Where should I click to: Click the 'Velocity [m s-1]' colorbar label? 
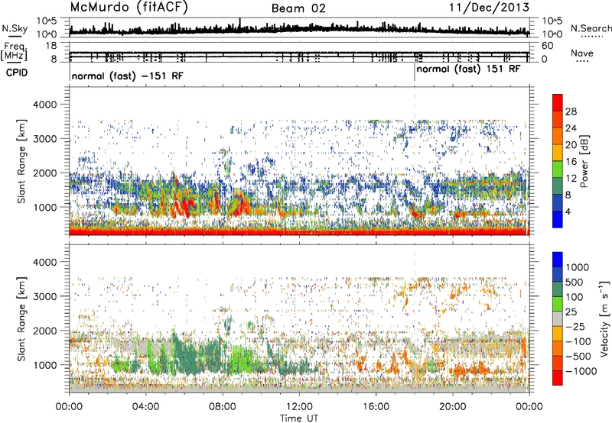pos(604,318)
